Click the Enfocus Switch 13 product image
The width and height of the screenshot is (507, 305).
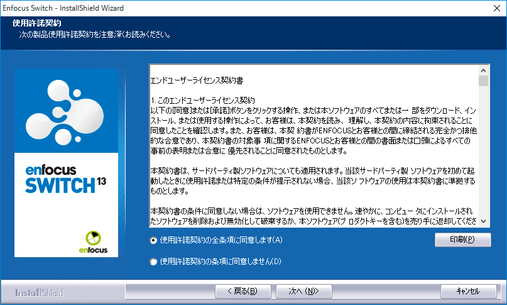click(67, 163)
